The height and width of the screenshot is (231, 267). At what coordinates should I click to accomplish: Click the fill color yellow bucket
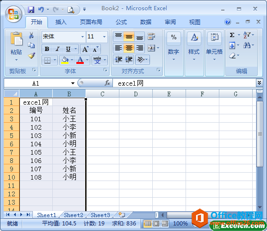[65, 60]
